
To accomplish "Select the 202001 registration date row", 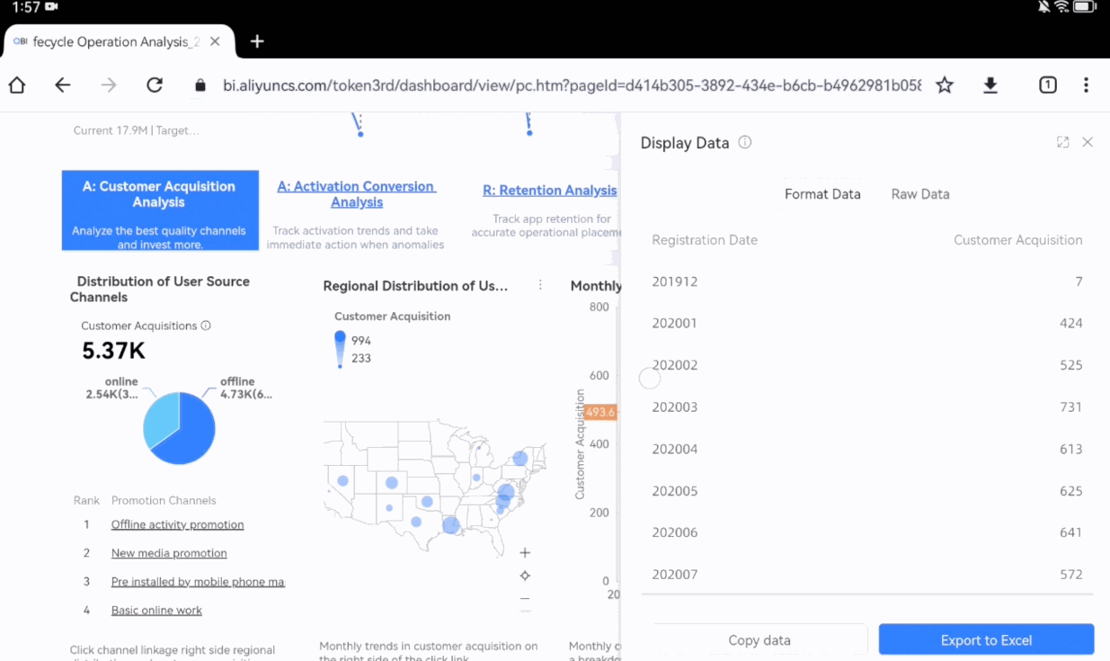I will tap(867, 323).
